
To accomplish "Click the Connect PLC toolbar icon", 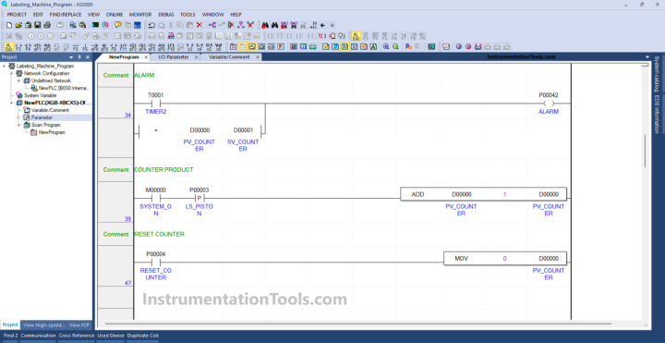I will [x=73, y=25].
